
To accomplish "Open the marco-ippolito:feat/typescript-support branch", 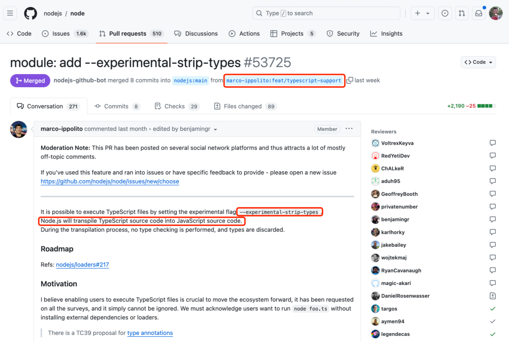I will click(x=284, y=81).
